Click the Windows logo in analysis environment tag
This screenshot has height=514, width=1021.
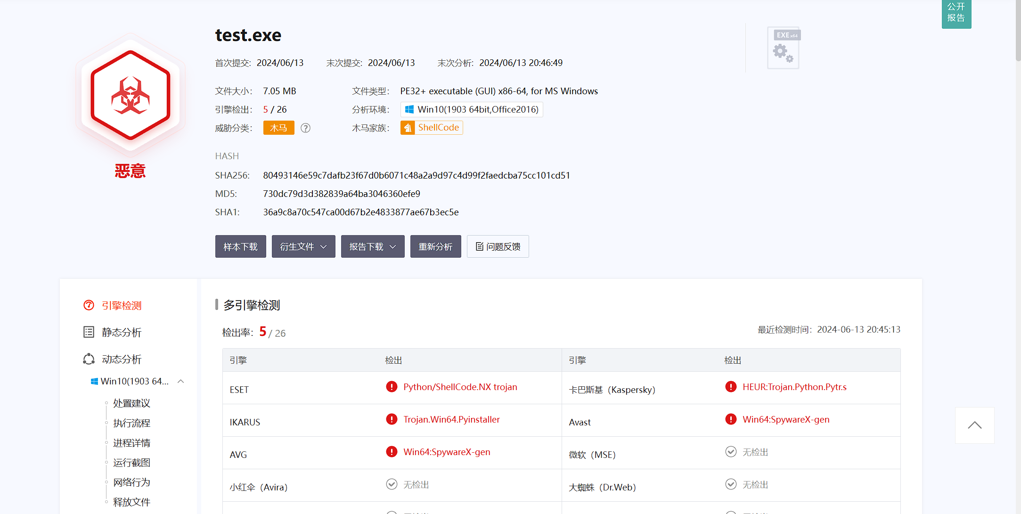[x=409, y=109]
